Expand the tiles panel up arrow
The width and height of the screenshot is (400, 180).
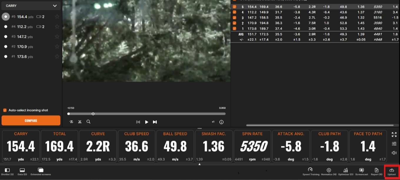199,164
